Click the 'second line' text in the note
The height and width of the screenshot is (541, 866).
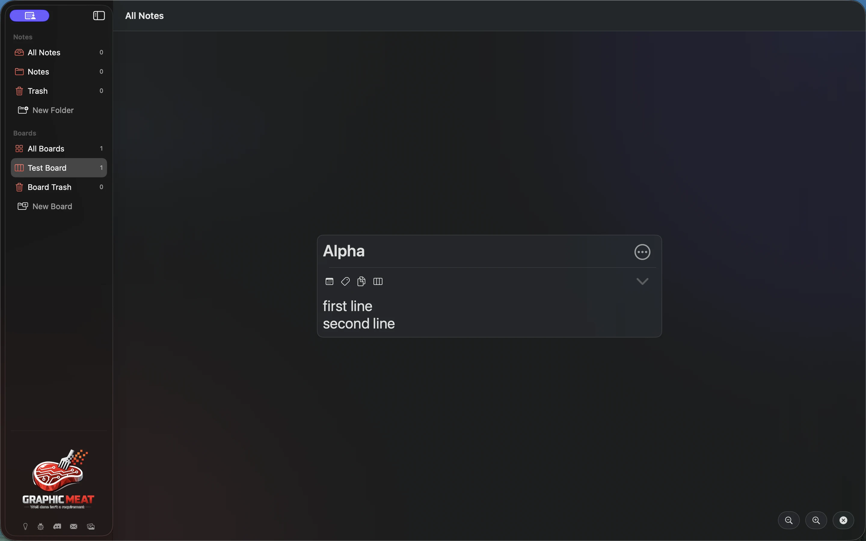point(359,324)
